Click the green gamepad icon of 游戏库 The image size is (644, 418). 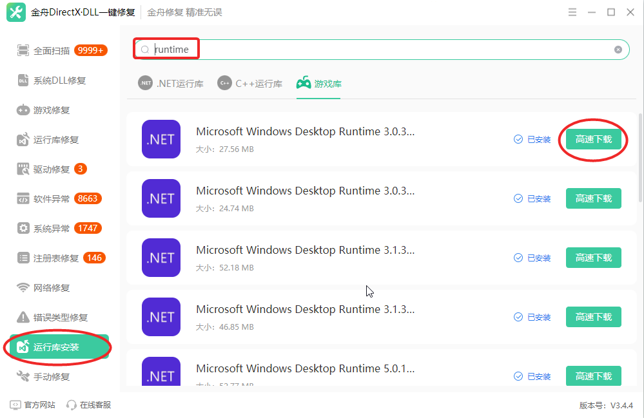click(x=304, y=82)
